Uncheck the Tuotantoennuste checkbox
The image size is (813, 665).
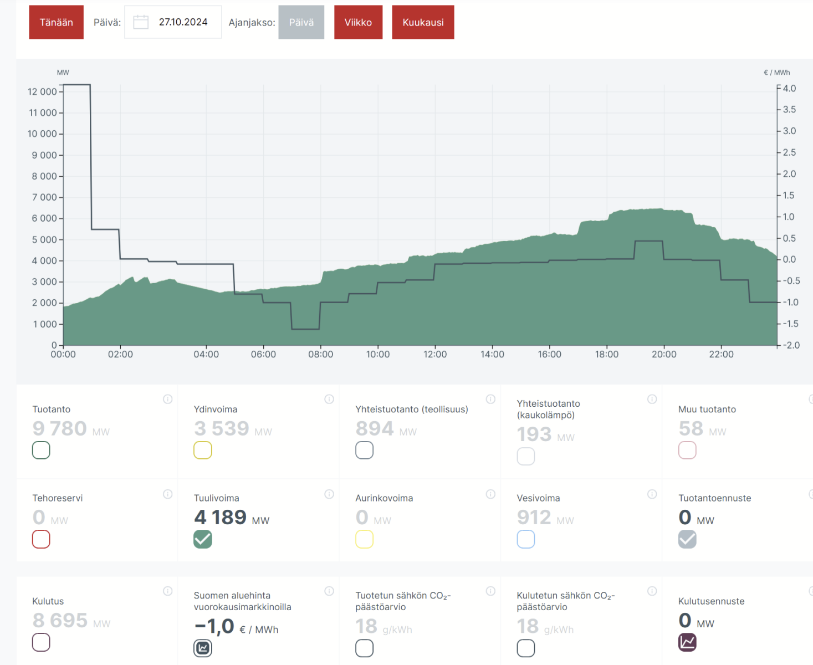point(687,539)
